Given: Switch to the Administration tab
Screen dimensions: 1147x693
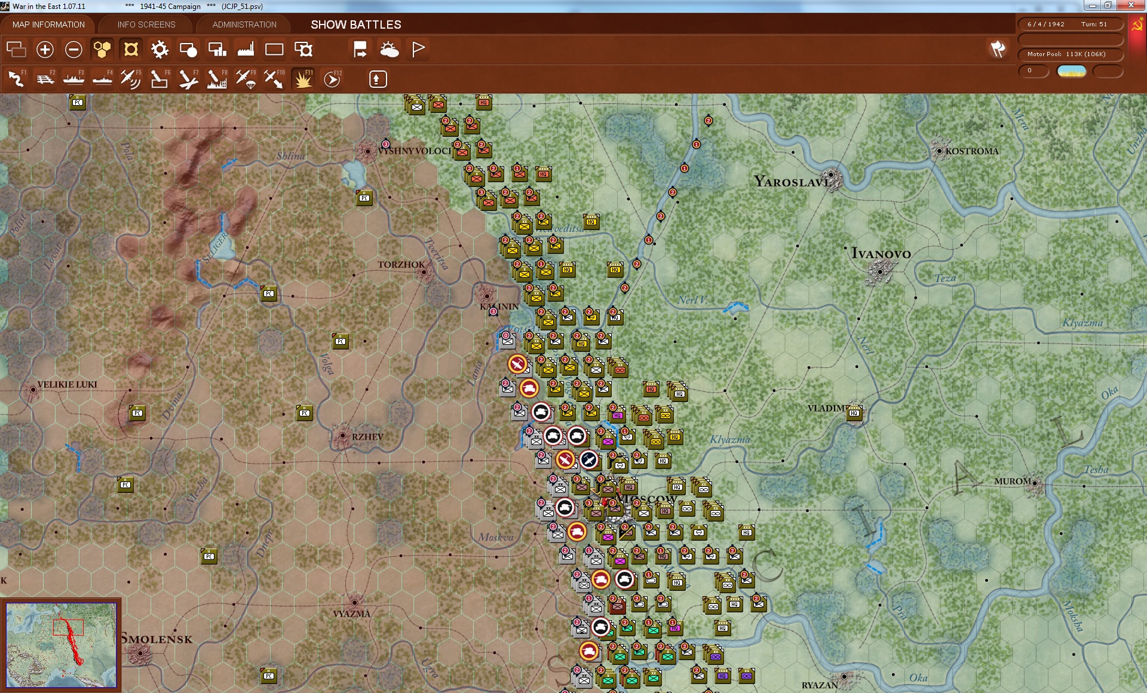Looking at the screenshot, I should coord(244,24).
